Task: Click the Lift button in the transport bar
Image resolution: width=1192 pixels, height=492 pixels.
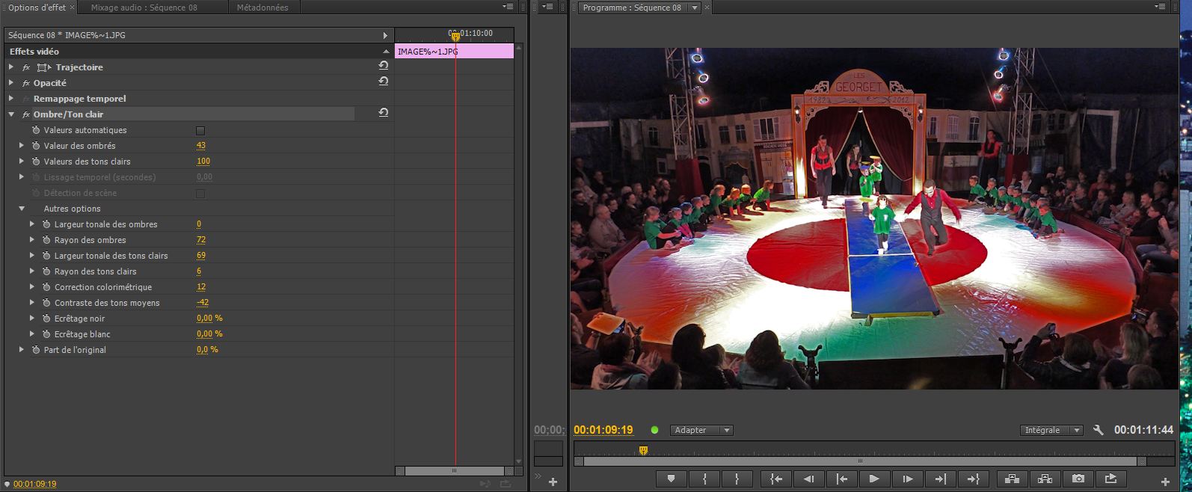Action: [1013, 479]
